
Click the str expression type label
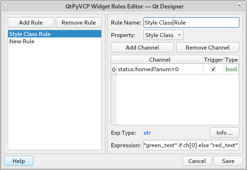point(147,133)
